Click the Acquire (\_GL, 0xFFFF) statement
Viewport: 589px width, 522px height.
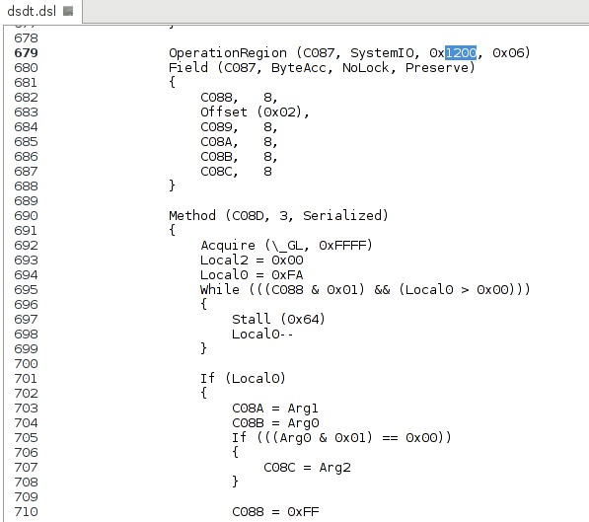pos(286,246)
